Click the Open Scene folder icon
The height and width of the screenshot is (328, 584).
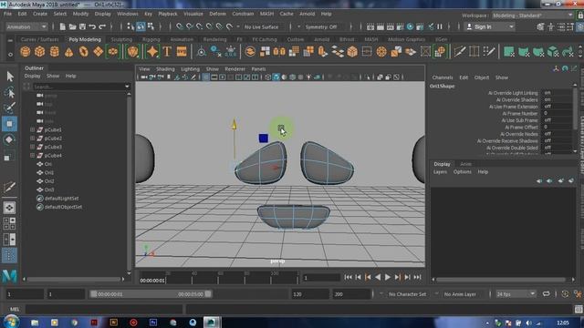73,26
